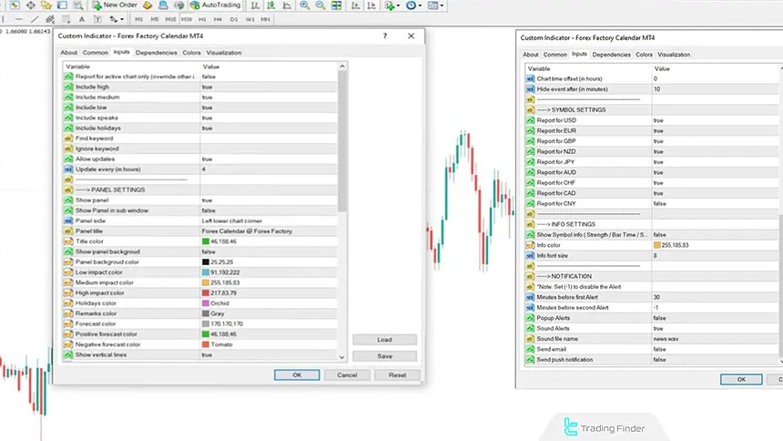
Task: Pick the High impact color swatch
Action: pyautogui.click(x=205, y=293)
